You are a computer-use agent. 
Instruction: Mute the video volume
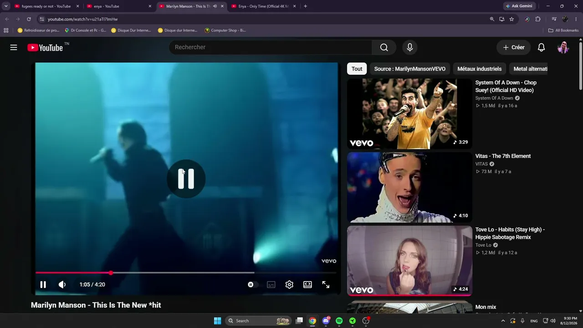[62, 285]
